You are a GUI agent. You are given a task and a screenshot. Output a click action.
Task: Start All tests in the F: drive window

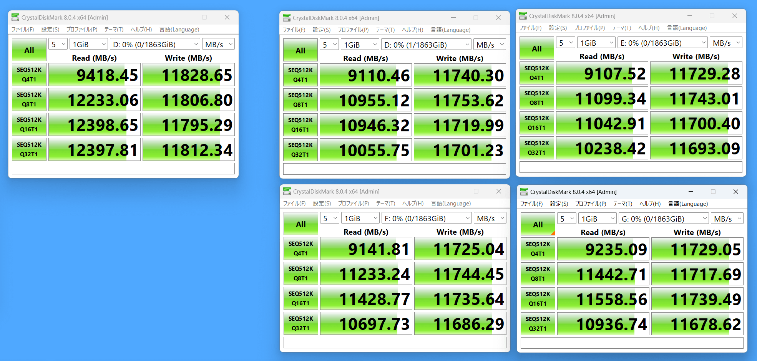301,224
